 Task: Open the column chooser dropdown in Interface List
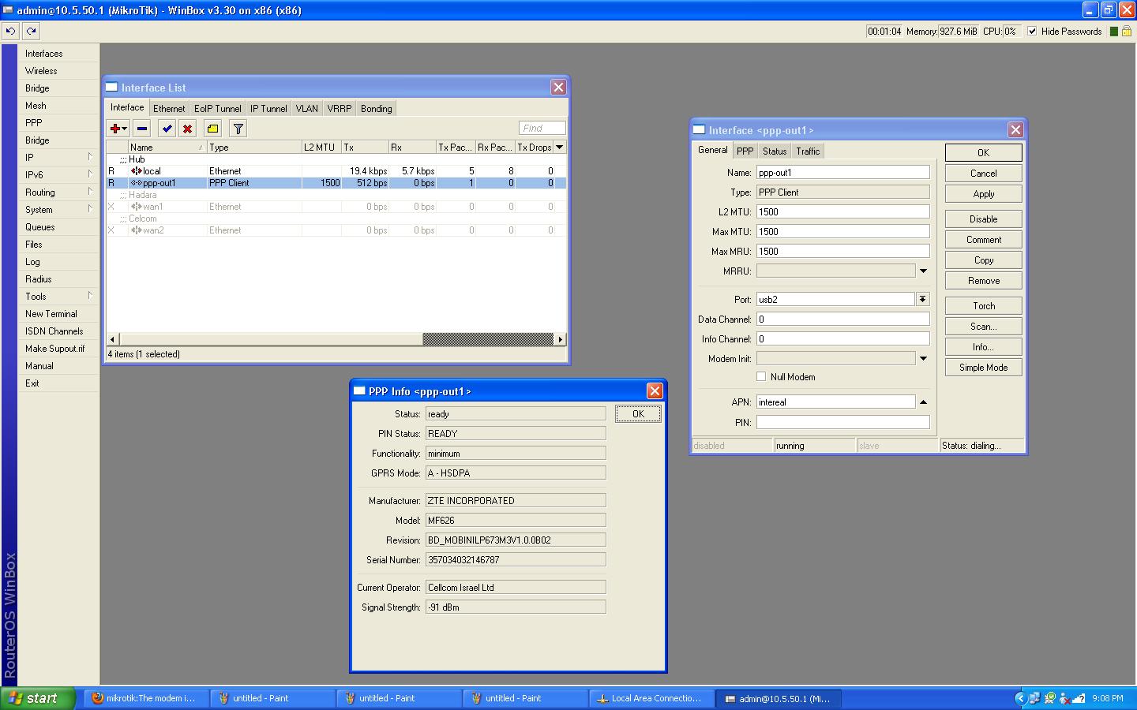click(x=560, y=148)
